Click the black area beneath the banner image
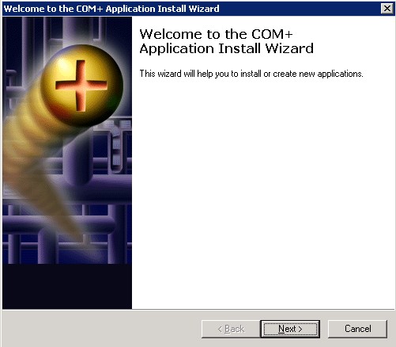Image resolution: width=396 pixels, height=347 pixels. pyautogui.click(x=67, y=286)
